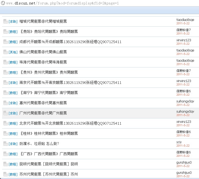This screenshot has width=199, height=179.
Task: Click the thread icon in the 惠州 row
Action: (5, 103)
